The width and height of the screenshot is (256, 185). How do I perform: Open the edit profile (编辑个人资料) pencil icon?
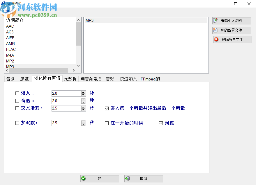(215, 21)
